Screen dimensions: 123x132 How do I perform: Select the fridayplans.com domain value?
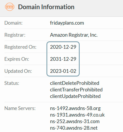tap(67, 23)
